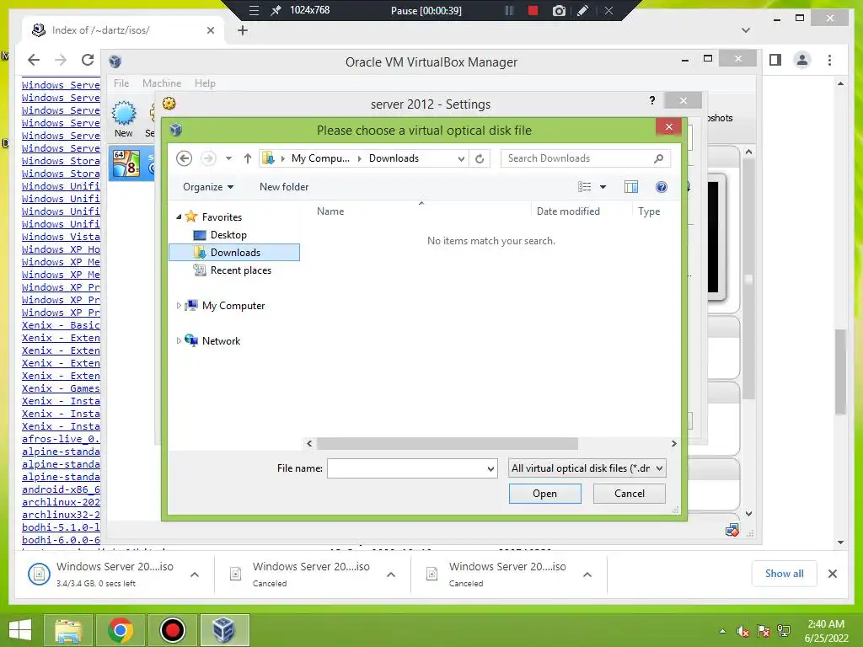Open screenshot camera in recorder bar
This screenshot has height=647, width=863.
click(x=559, y=10)
